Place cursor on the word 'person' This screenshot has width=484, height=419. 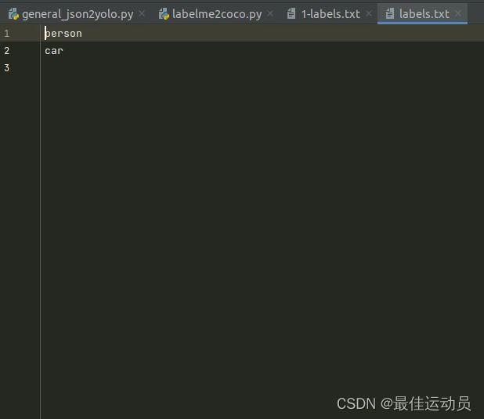[x=63, y=34]
